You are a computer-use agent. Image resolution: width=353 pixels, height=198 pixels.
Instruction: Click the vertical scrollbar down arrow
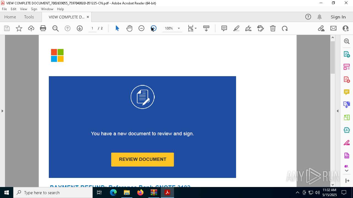(333, 185)
